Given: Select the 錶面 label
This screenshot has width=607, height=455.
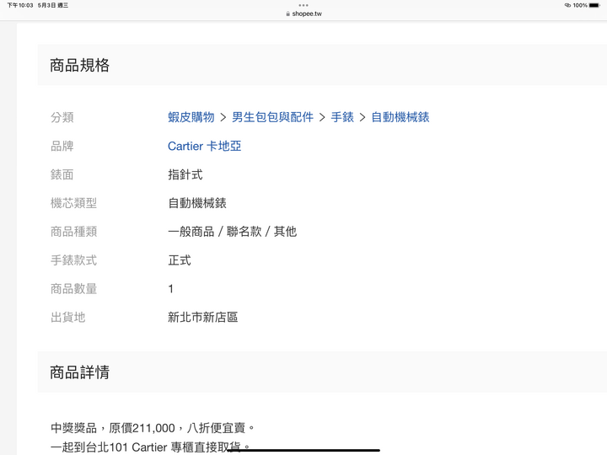Looking at the screenshot, I should point(62,174).
